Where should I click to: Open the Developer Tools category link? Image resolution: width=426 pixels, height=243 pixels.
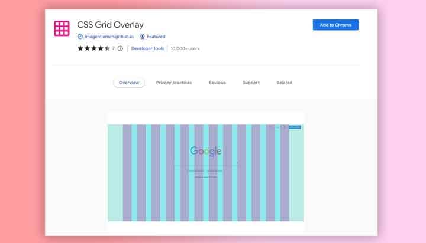pos(147,48)
